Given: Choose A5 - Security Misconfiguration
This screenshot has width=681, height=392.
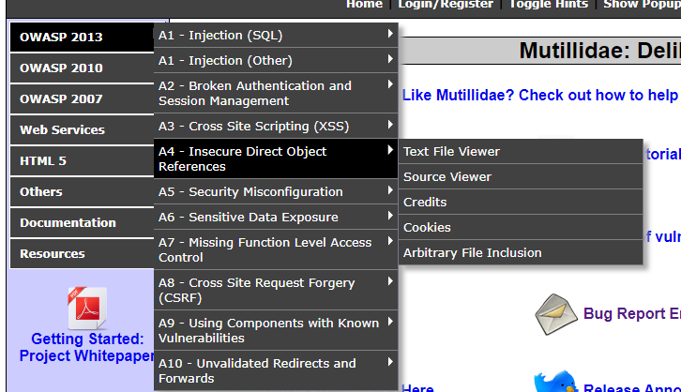Looking at the screenshot, I should click(x=276, y=191).
